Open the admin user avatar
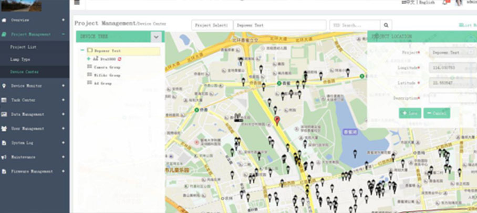 459,3
